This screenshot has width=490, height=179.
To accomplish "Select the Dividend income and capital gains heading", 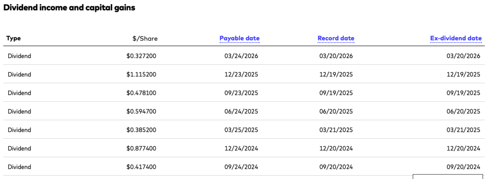I will click(x=69, y=8).
